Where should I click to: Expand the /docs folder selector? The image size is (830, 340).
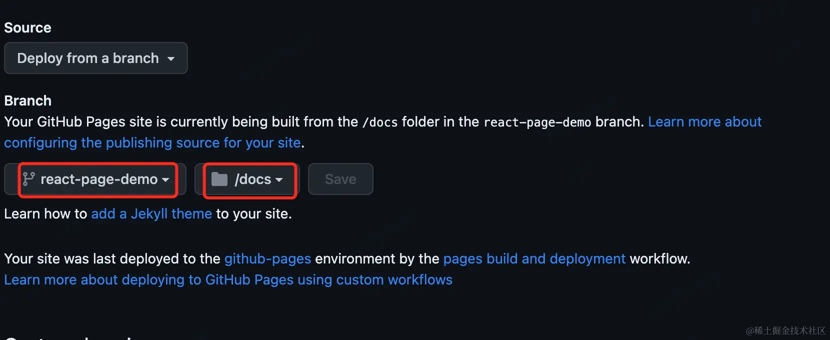tap(247, 179)
